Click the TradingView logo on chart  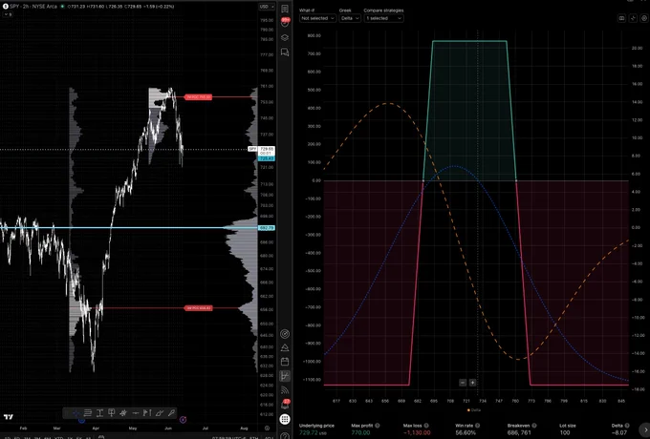9,417
